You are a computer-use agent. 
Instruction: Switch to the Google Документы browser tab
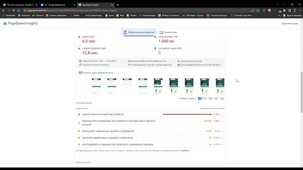(58, 5)
